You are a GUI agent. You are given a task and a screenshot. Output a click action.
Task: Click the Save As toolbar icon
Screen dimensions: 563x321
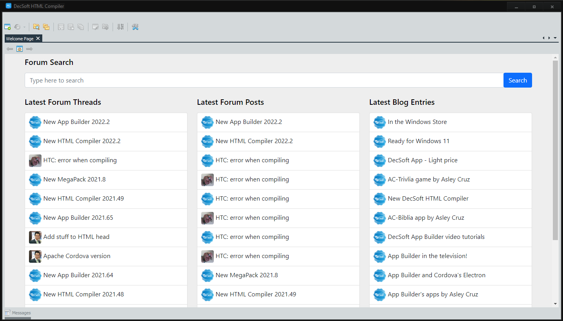pyautogui.click(x=71, y=27)
